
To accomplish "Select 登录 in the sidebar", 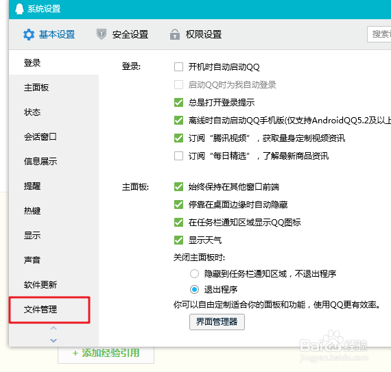I will point(54,62).
